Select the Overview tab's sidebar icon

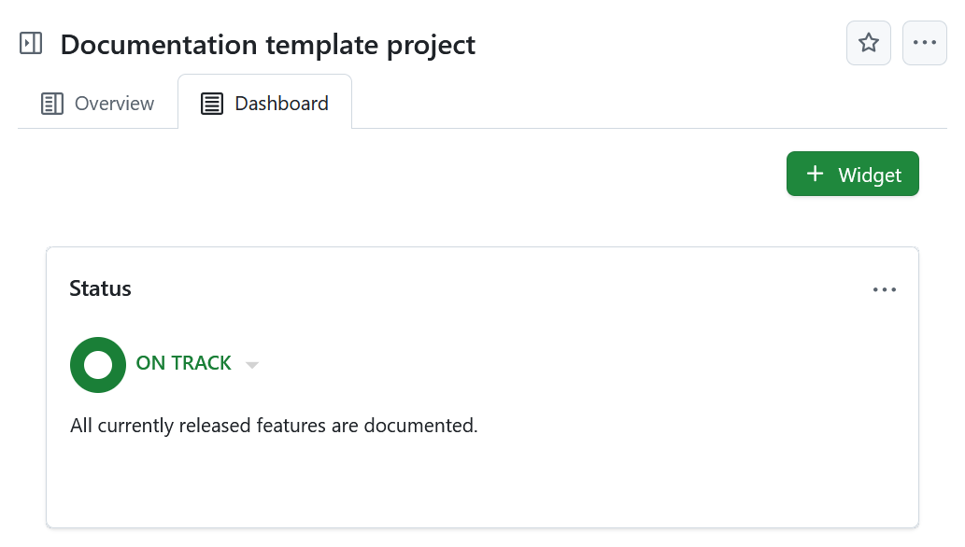(51, 104)
